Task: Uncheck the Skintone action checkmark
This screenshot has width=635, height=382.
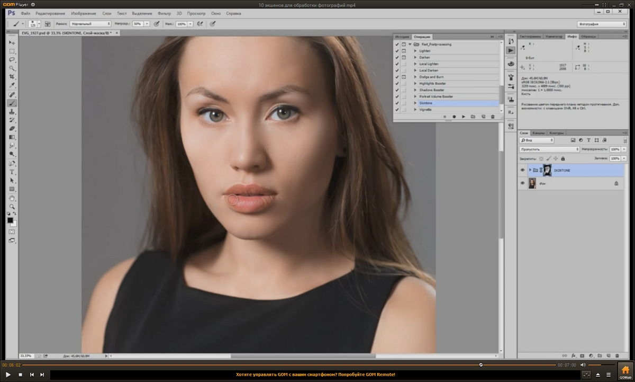Action: pyautogui.click(x=397, y=103)
